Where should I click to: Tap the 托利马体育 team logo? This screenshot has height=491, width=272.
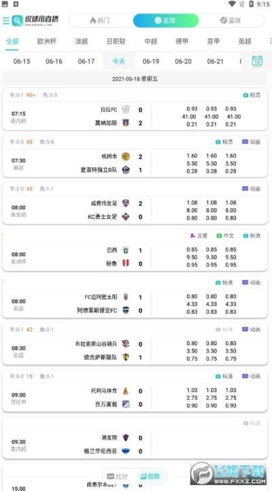click(126, 391)
